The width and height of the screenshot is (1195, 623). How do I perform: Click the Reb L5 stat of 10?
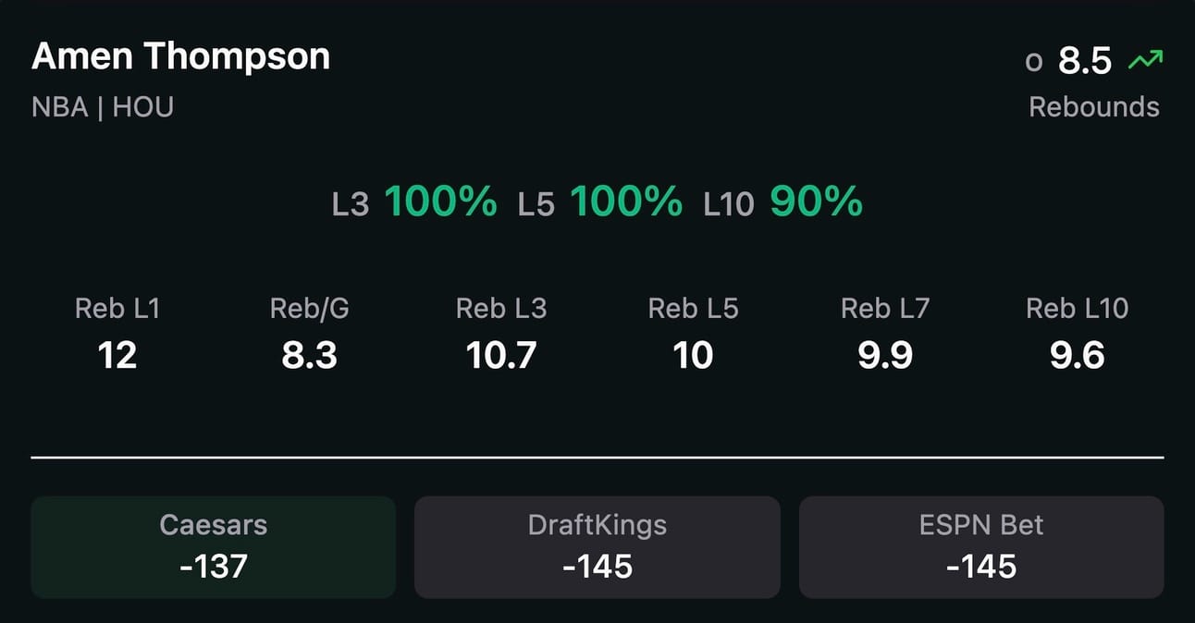click(x=694, y=355)
